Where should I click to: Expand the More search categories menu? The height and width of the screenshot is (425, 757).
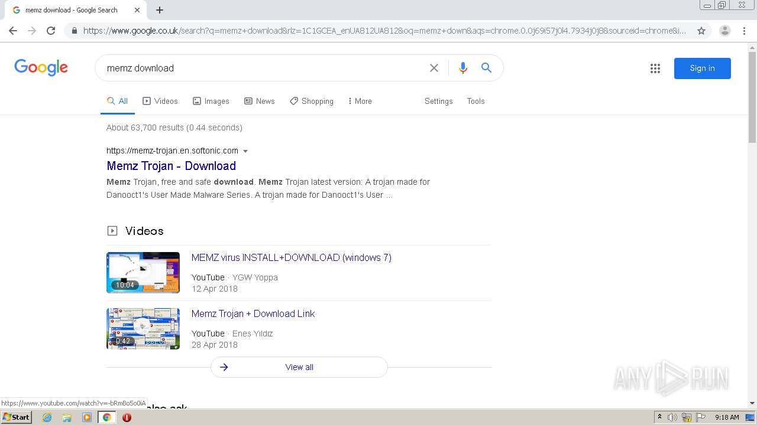360,101
